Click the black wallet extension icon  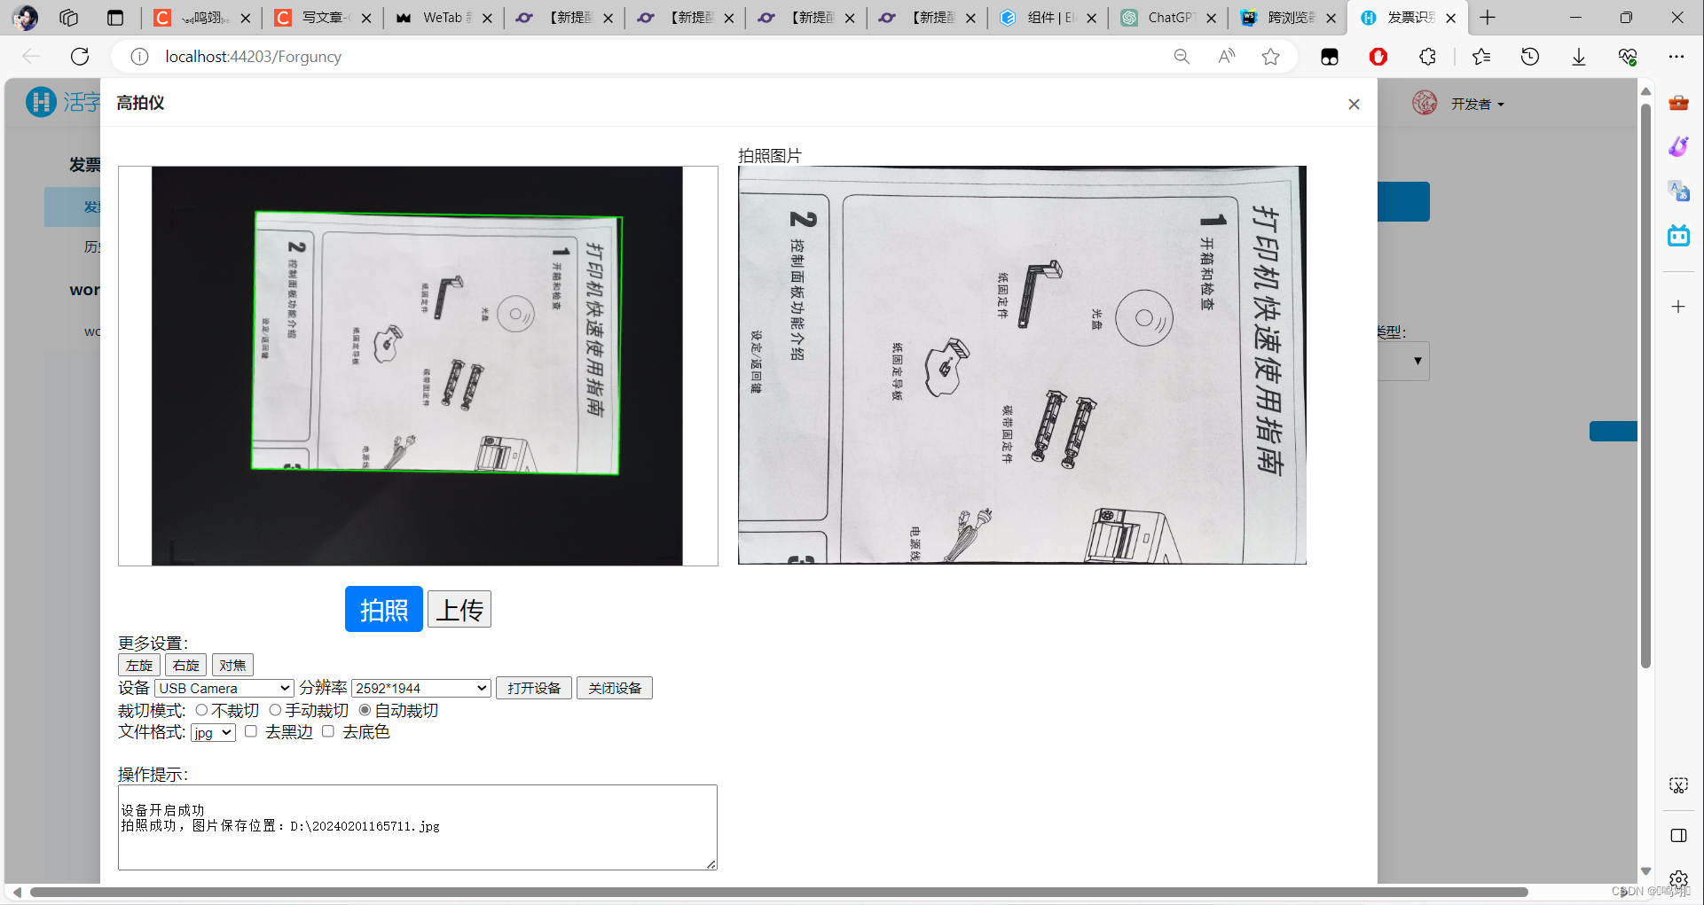pos(1330,57)
